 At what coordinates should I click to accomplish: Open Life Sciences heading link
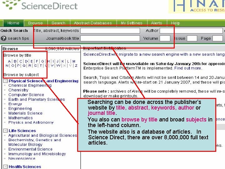(x=22, y=131)
